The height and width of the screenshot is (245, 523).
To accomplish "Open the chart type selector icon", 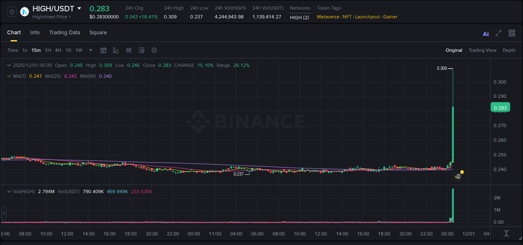I will pos(116,50).
